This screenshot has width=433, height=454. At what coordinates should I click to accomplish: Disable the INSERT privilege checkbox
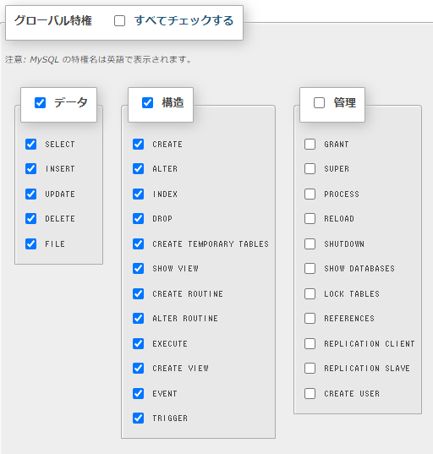[30, 168]
